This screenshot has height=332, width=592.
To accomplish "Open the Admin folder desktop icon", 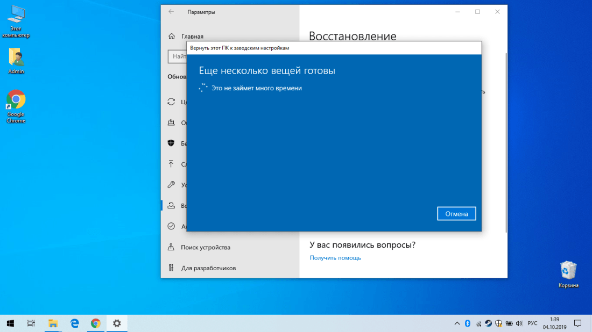I will [x=16, y=61].
